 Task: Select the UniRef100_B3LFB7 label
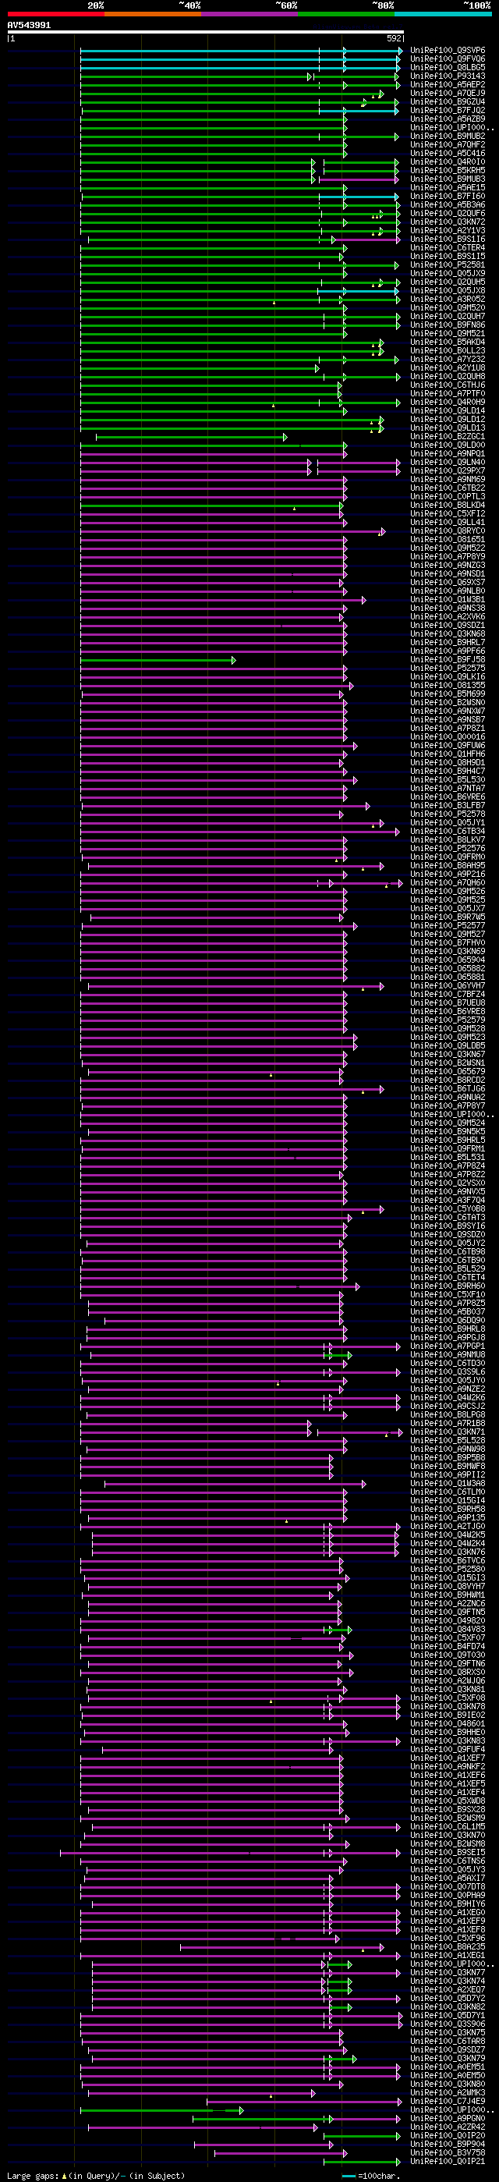pos(448,806)
